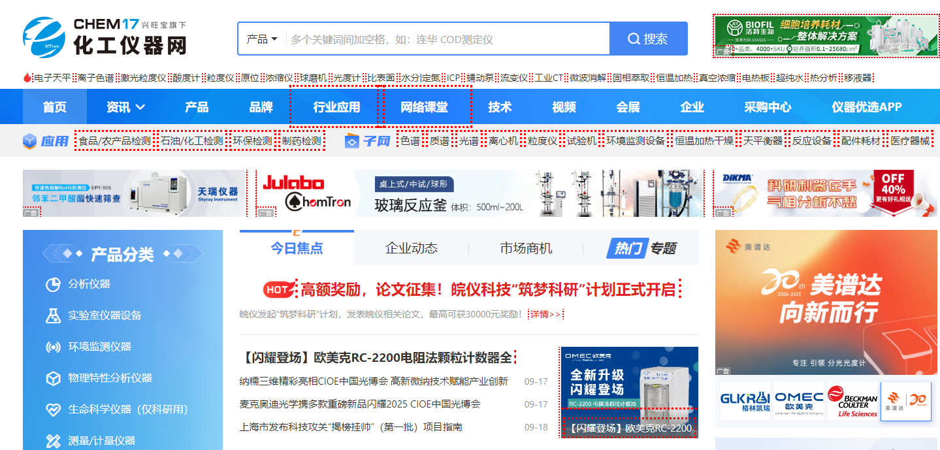Open the 产品 search type dropdown
Screen dimensions: 940x450
pos(262,39)
